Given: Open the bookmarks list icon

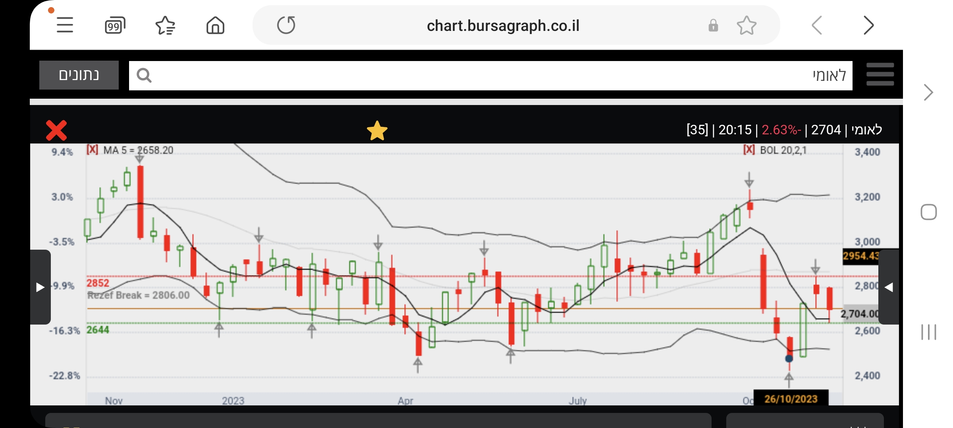Looking at the screenshot, I should 165,26.
